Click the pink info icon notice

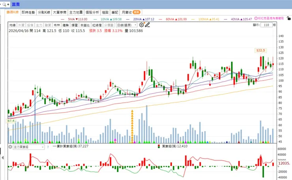[x=256, y=18]
